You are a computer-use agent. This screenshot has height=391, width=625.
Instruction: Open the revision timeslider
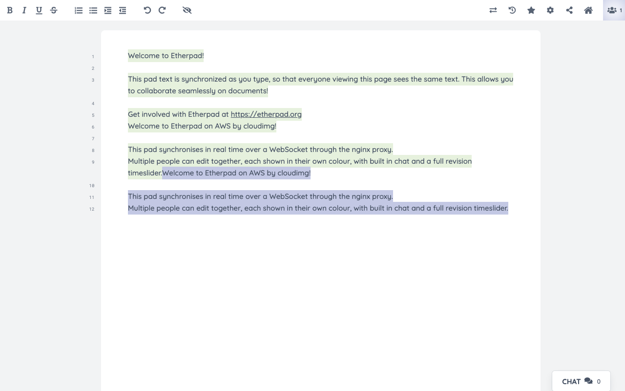(x=512, y=10)
